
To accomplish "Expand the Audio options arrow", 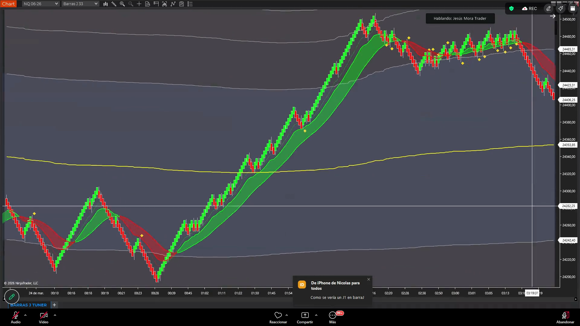I will pos(25,315).
